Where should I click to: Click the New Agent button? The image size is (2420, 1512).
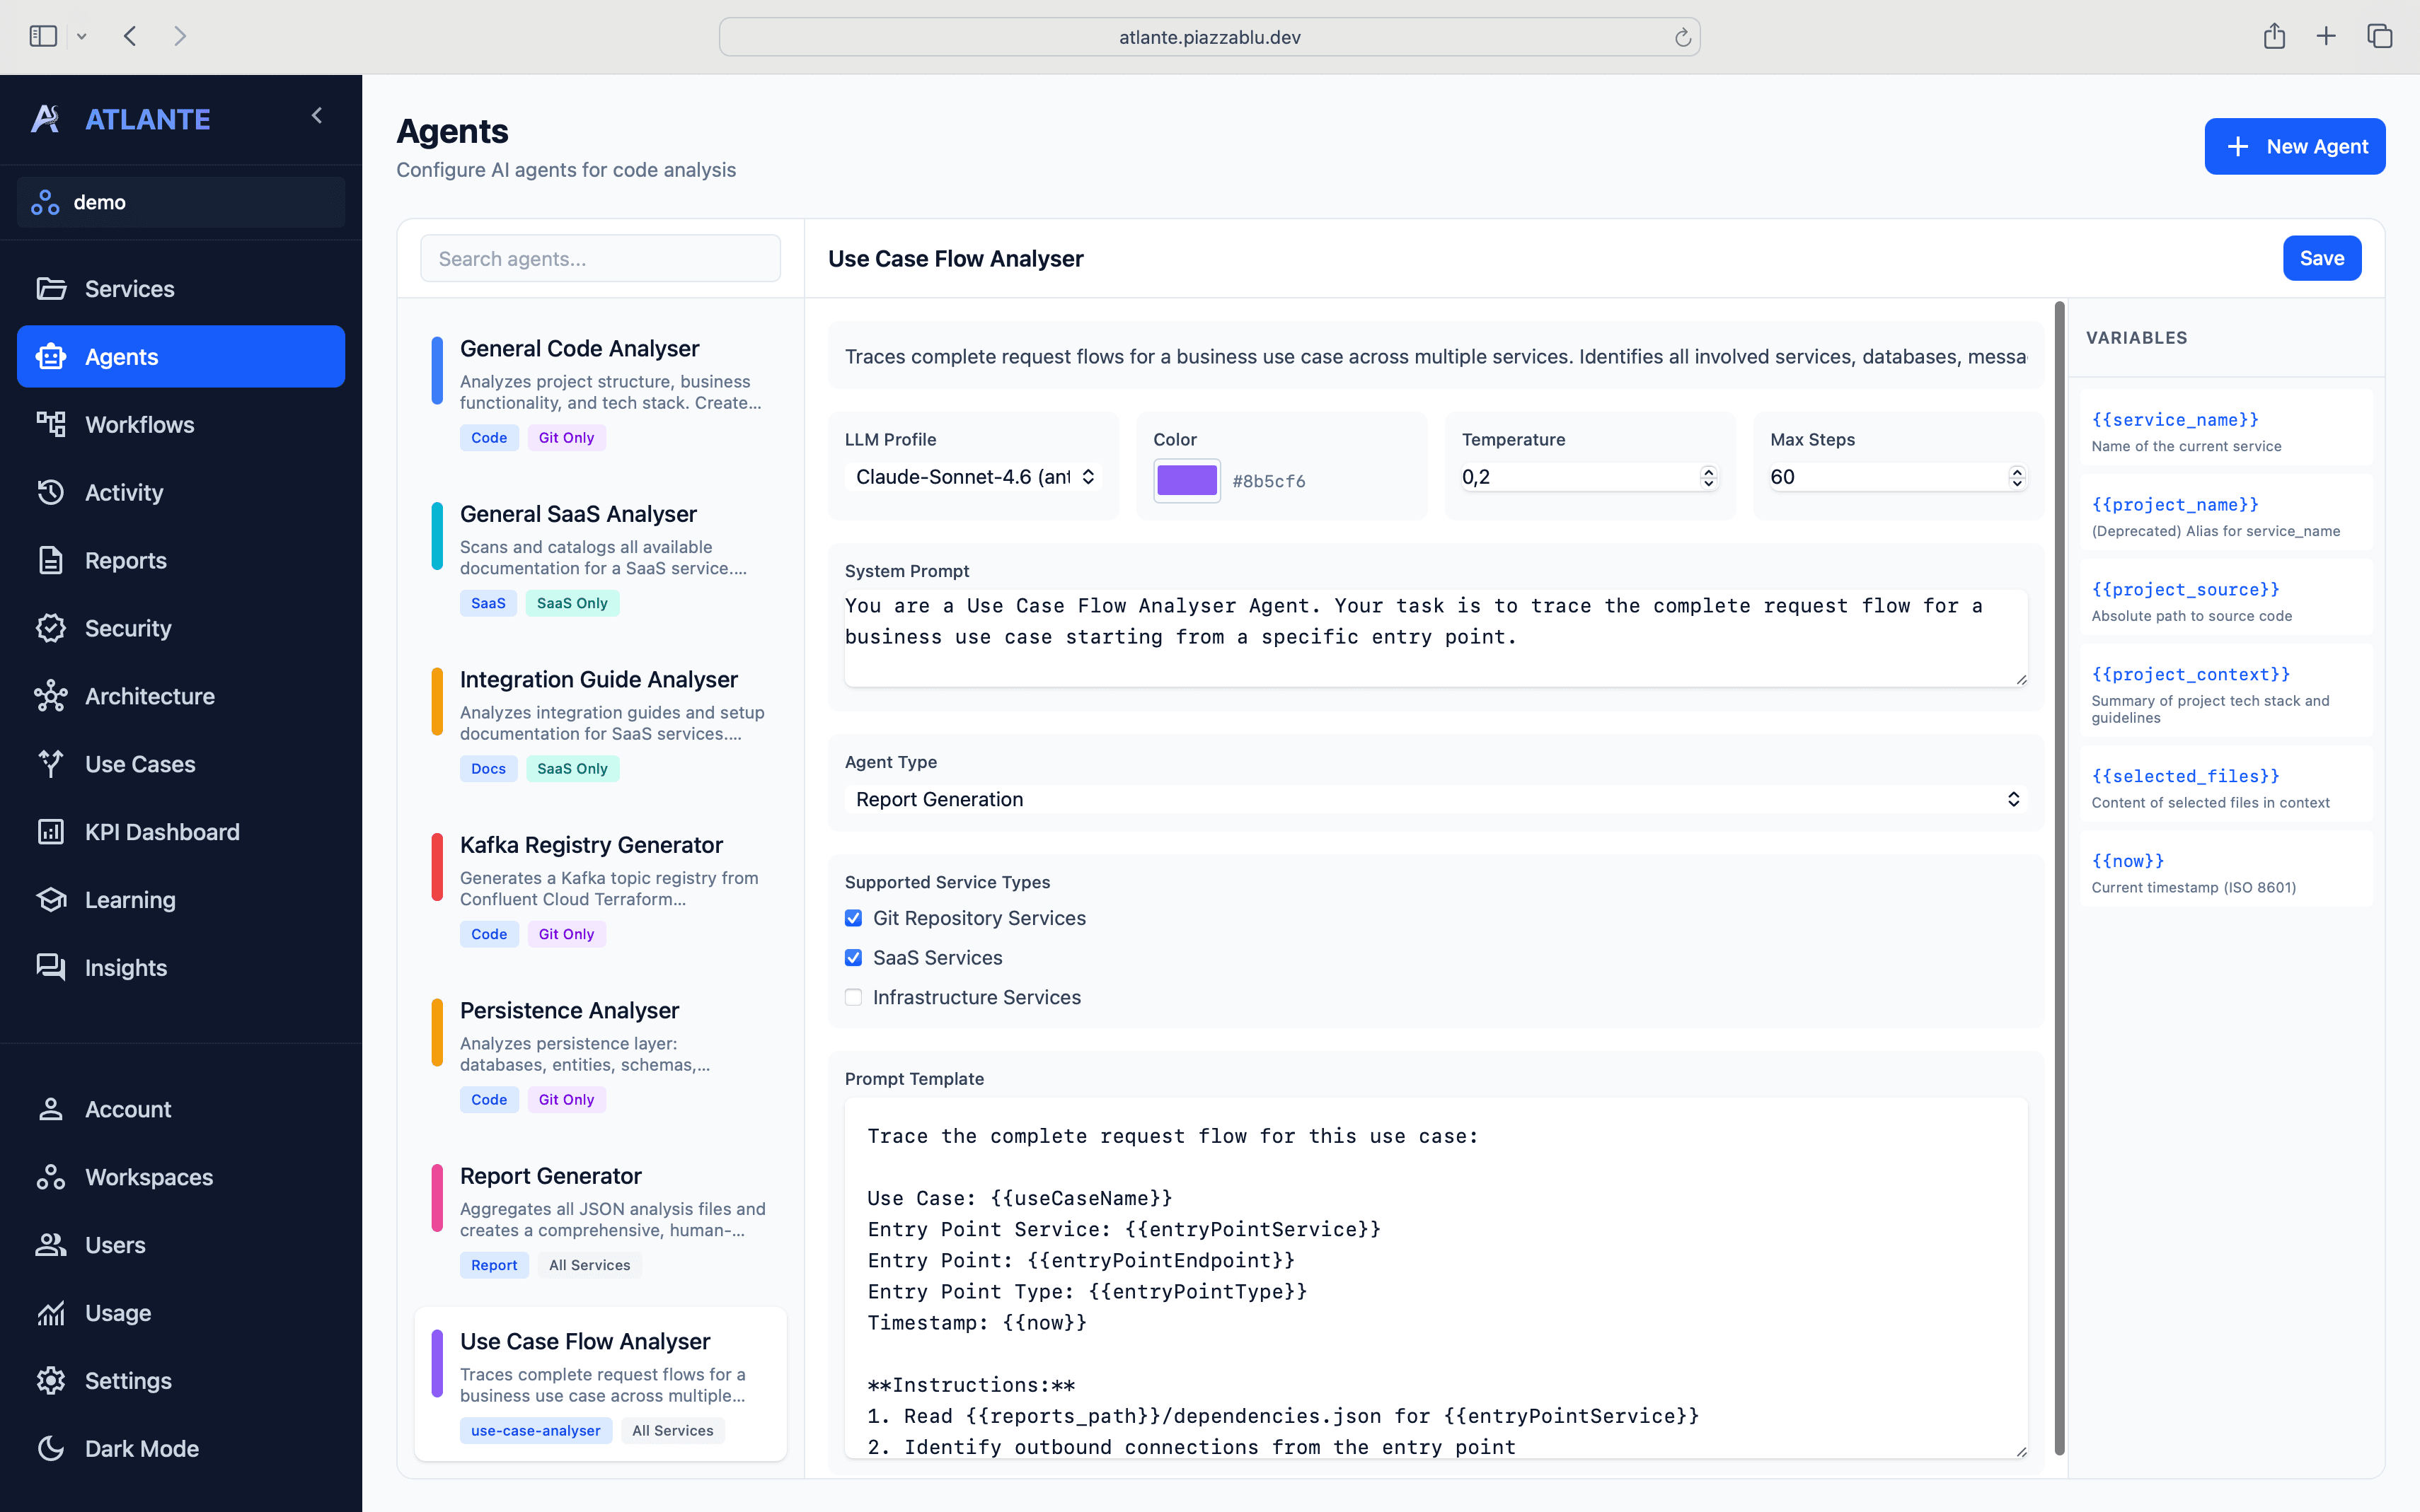pos(2294,147)
